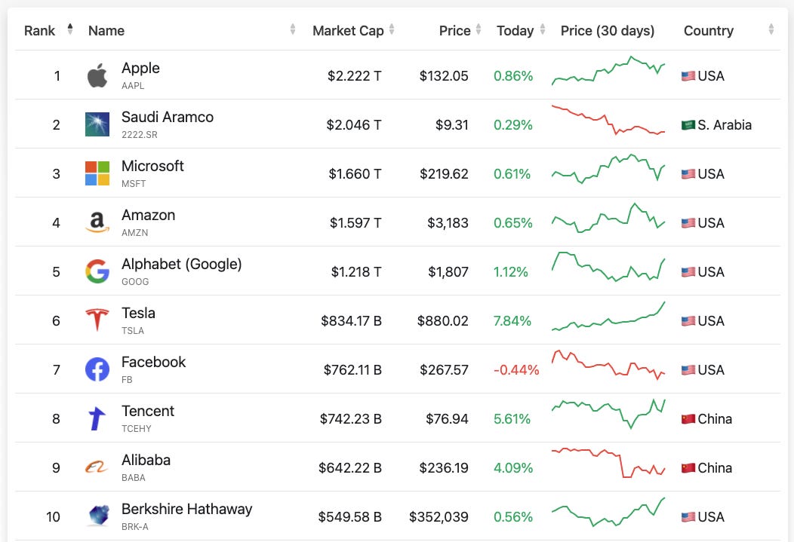Image resolution: width=794 pixels, height=542 pixels.
Task: Click the Saudi Aramco logo
Action: point(97,124)
